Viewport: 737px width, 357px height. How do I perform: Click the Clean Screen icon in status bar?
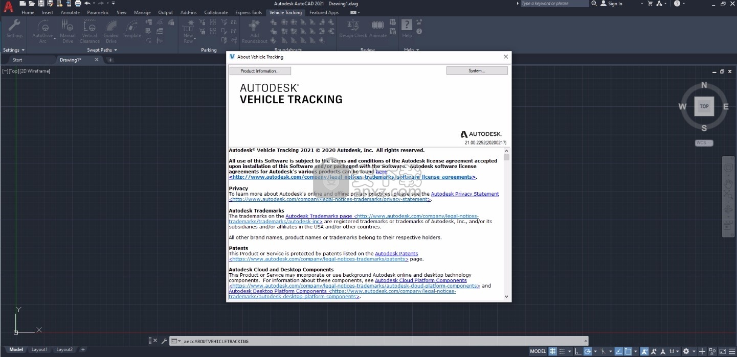coord(723,351)
